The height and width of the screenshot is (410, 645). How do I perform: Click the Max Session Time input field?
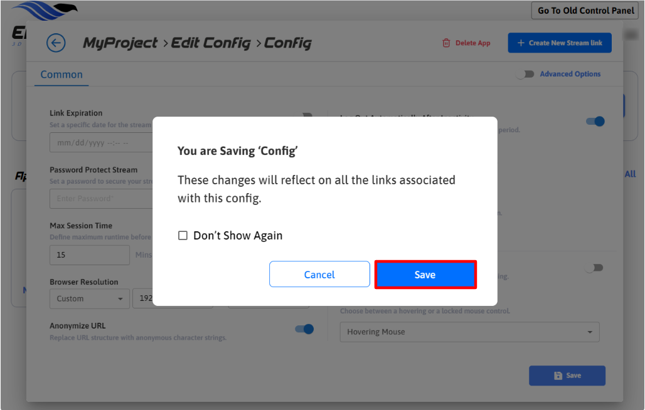pos(89,255)
